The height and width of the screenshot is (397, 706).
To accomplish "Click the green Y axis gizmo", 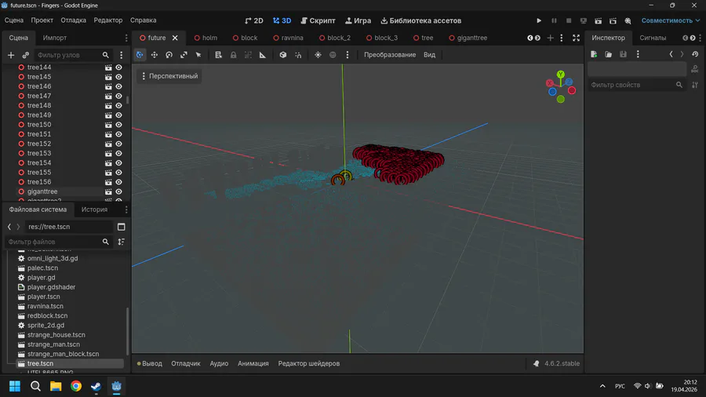I will (x=561, y=74).
